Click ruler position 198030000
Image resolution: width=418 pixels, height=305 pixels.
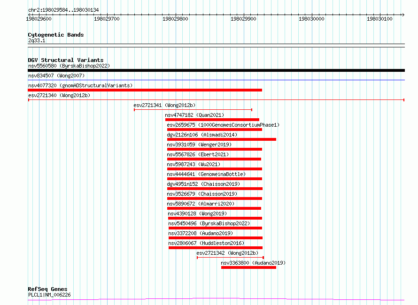point(311,19)
